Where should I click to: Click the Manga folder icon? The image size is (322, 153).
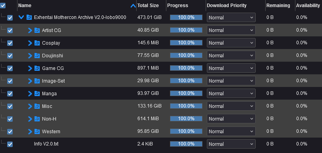37,94
